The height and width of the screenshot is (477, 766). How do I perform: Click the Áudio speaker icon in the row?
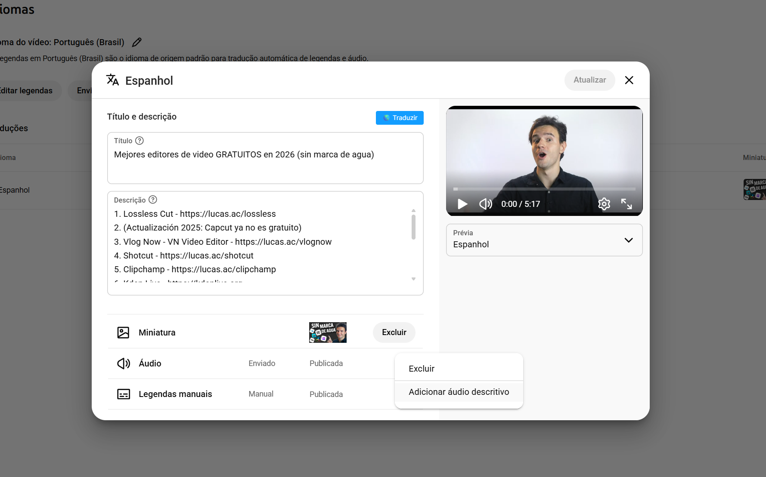click(124, 363)
